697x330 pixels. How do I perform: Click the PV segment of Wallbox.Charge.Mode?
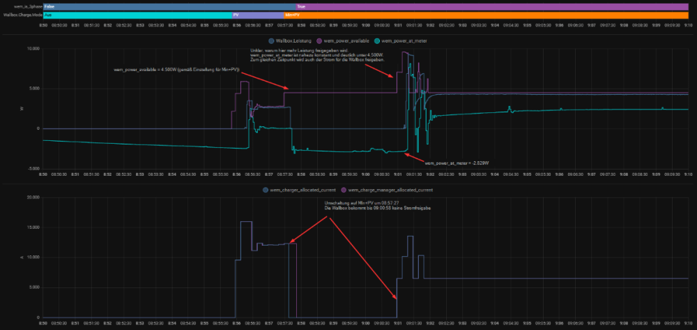point(256,14)
